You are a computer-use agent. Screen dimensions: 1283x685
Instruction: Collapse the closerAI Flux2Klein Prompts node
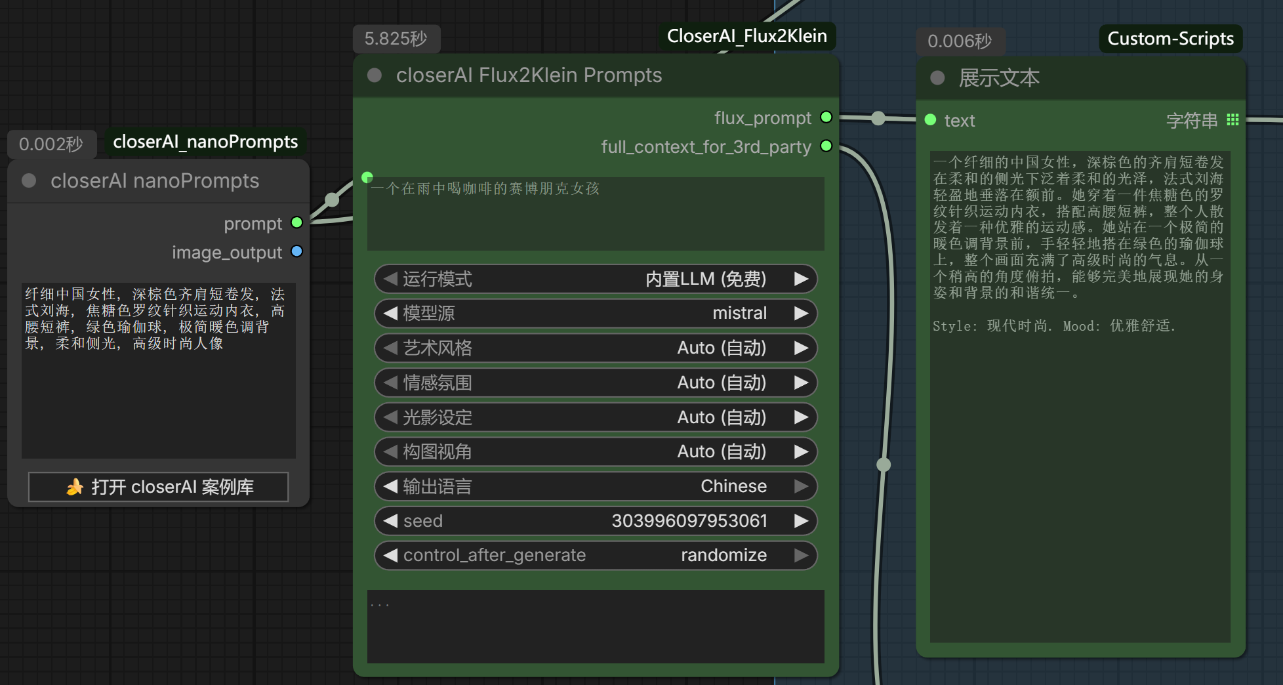(x=375, y=75)
